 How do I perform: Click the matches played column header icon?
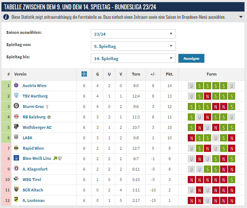(x=84, y=74)
